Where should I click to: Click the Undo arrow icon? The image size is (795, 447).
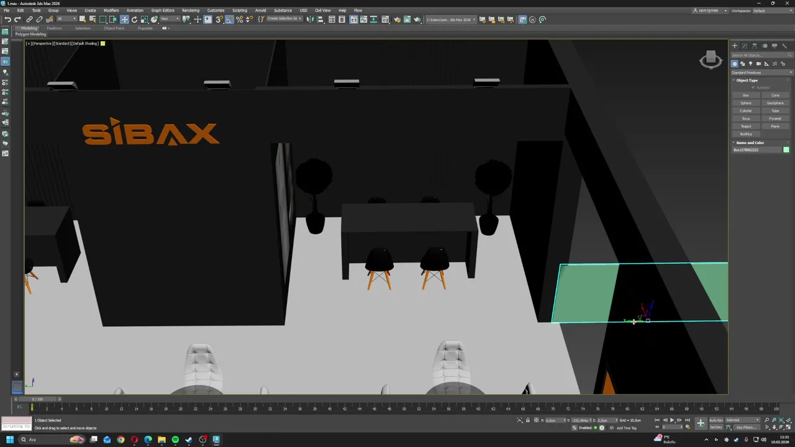coord(7,19)
